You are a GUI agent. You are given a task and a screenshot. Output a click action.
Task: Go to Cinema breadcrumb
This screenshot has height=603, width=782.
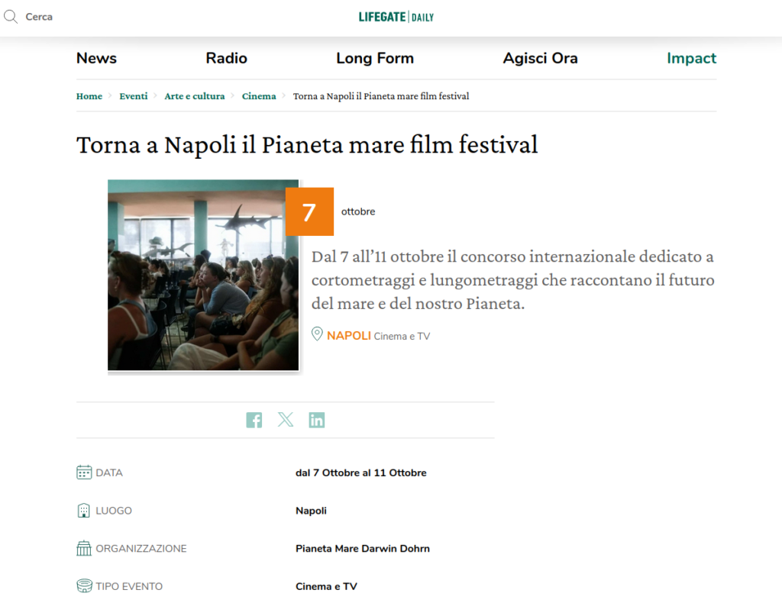[x=259, y=96]
